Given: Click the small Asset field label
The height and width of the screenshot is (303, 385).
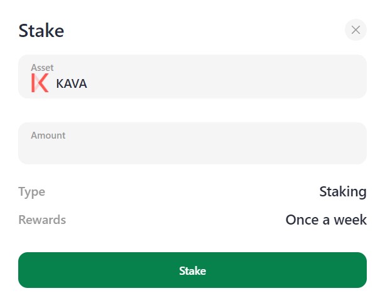Looking at the screenshot, I should 42,67.
